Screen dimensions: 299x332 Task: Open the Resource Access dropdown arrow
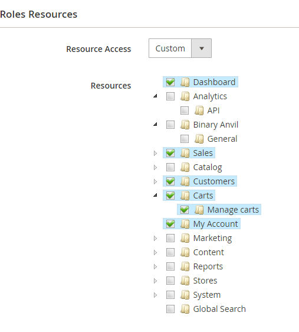201,48
